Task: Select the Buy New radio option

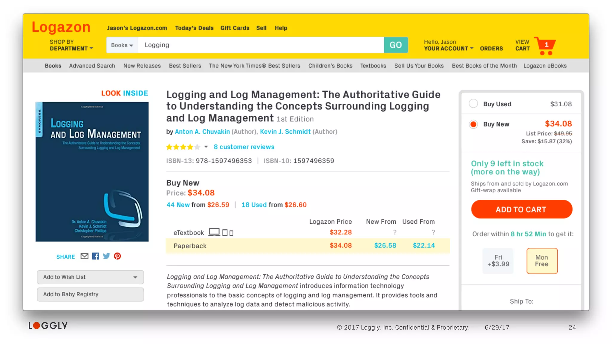Action: [x=473, y=124]
